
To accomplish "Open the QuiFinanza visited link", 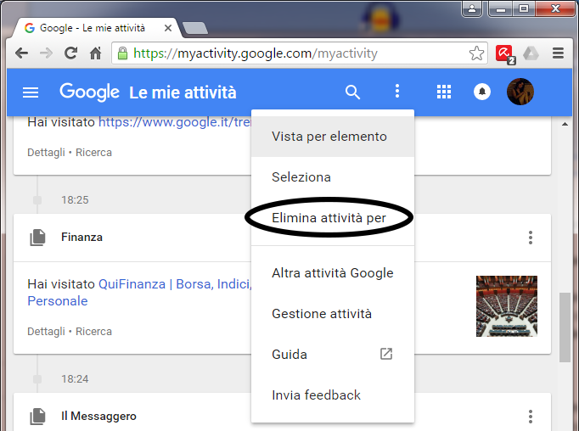I will click(x=139, y=292).
